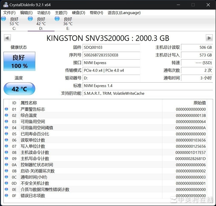Click the D: drive blue status orb
The width and height of the screenshot is (216, 206).
point(30,19)
